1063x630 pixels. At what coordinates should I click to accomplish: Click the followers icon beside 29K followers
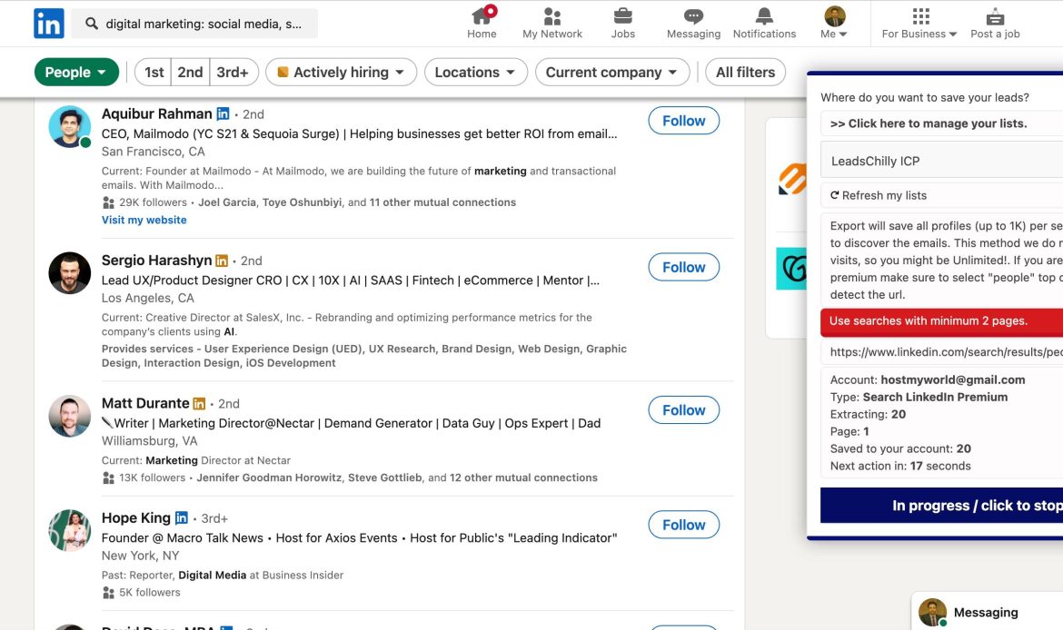tap(108, 202)
